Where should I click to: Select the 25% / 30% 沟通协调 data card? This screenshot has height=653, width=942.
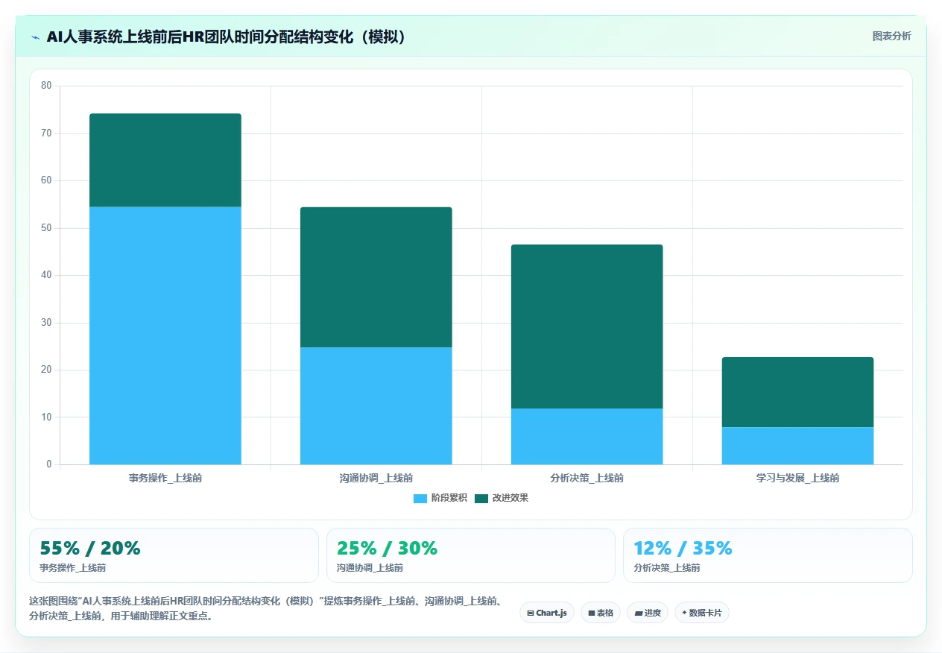(470, 555)
